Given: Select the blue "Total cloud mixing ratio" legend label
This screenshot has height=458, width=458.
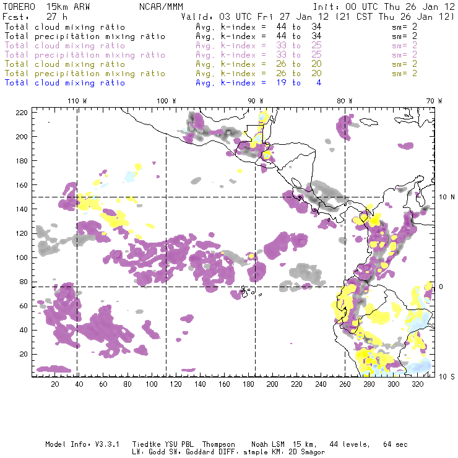Looking at the screenshot, I should tap(65, 83).
